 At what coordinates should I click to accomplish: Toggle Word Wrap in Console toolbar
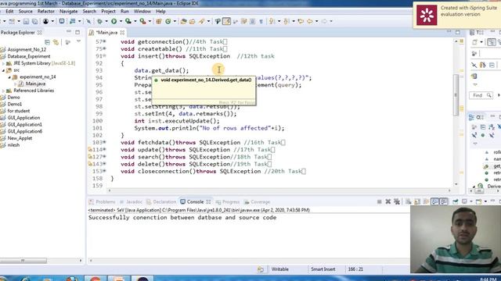(x=426, y=201)
